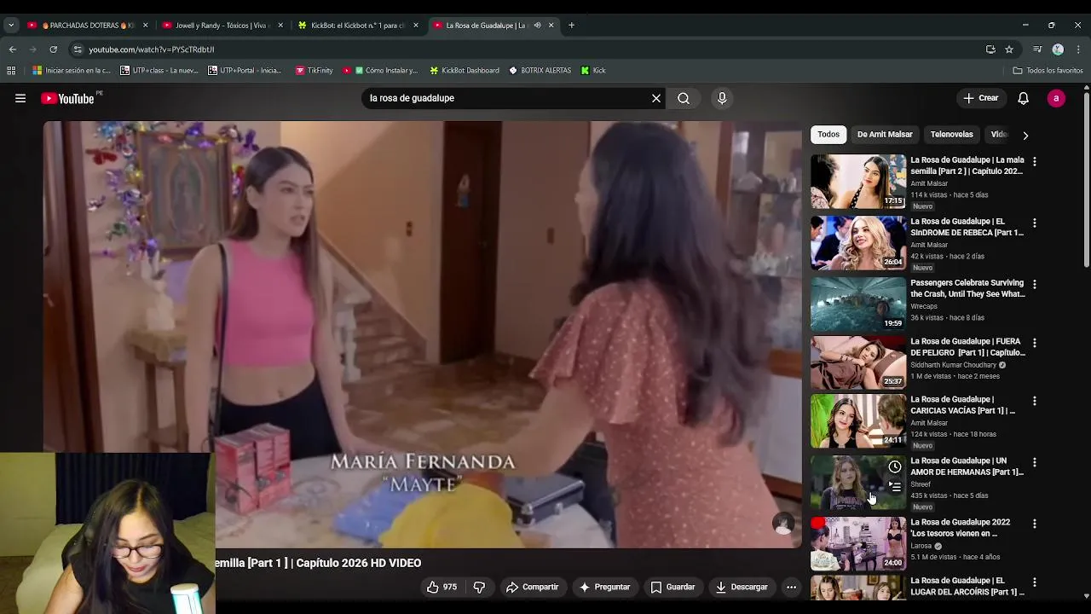This screenshot has height=614, width=1091.
Task: Select the Telenovelas filter chip
Action: pyautogui.click(x=951, y=134)
